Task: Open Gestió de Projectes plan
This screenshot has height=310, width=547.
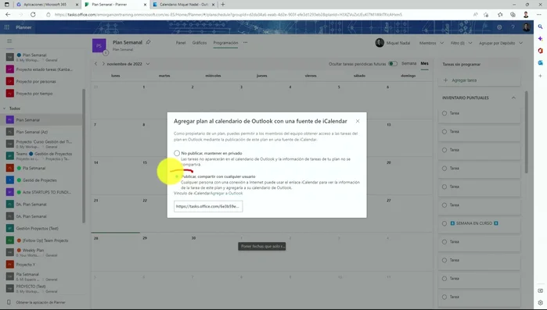Action: point(40,180)
